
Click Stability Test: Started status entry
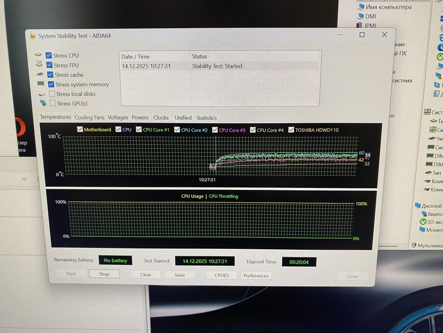click(217, 66)
